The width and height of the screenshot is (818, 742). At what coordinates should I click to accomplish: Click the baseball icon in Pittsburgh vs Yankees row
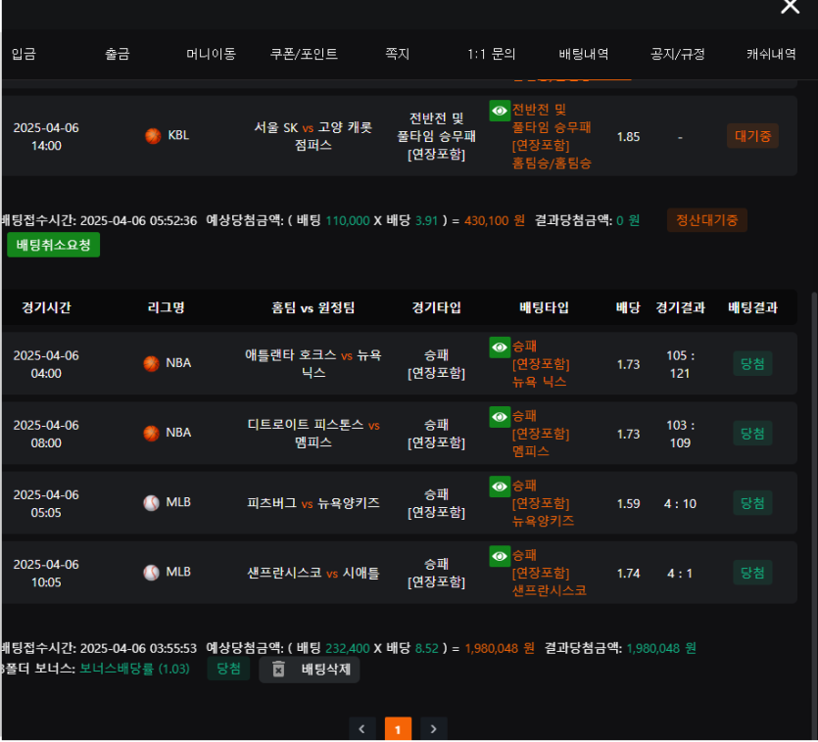pos(151,503)
